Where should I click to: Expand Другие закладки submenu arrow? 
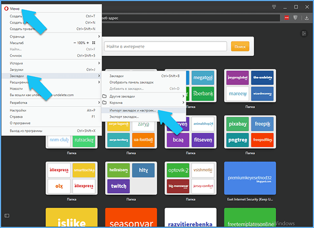(183, 96)
